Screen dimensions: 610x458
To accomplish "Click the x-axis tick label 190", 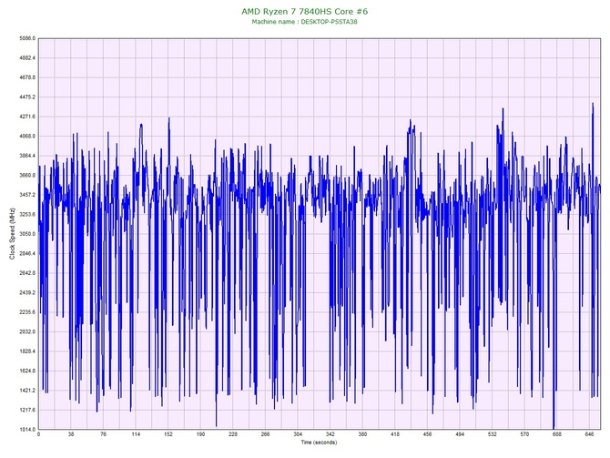I will pyautogui.click(x=200, y=434).
